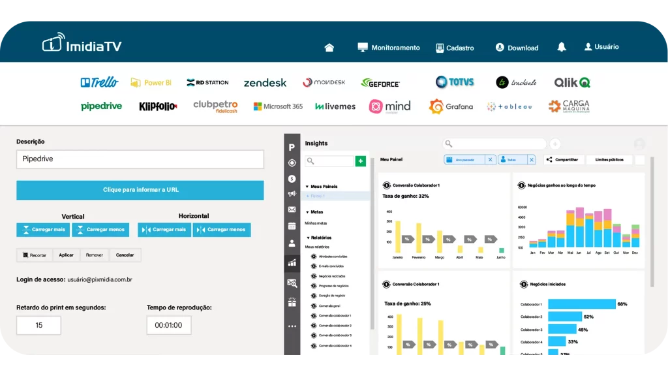The height and width of the screenshot is (376, 668).
Task: Select the Grafana integration logo
Action: click(x=451, y=106)
